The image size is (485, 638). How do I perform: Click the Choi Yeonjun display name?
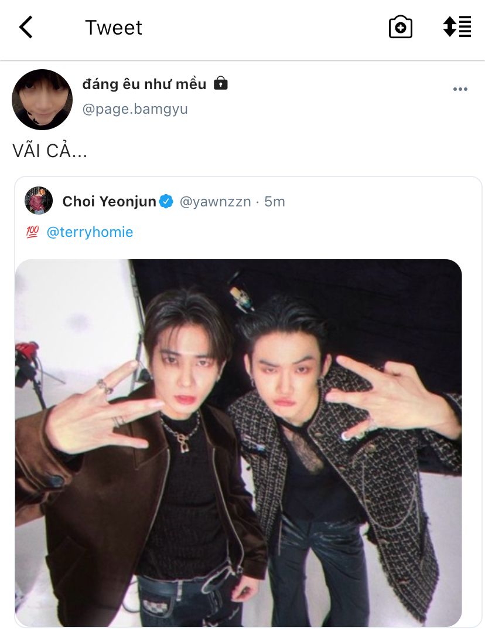pos(109,201)
